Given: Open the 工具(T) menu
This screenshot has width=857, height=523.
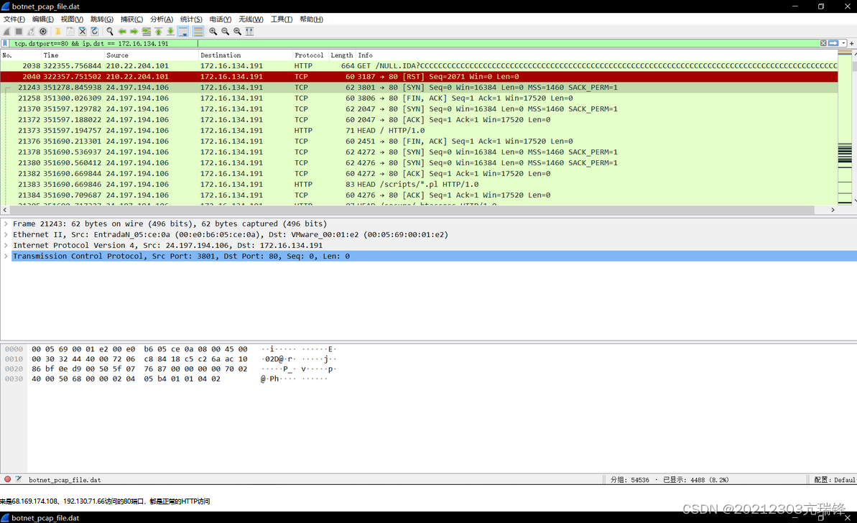Looking at the screenshot, I should point(282,19).
